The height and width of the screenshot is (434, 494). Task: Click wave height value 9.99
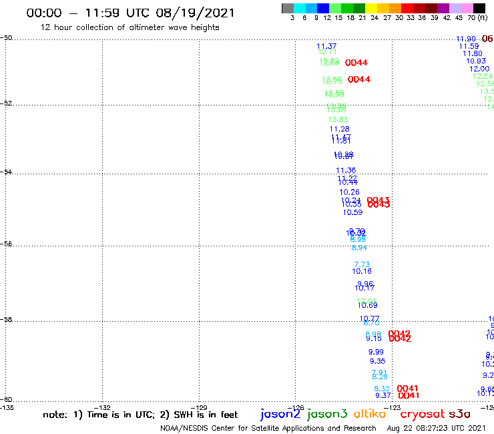pyautogui.click(x=376, y=352)
